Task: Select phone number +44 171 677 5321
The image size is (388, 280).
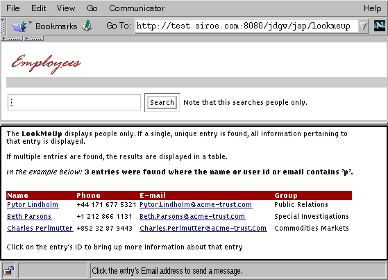Action: [x=106, y=205]
